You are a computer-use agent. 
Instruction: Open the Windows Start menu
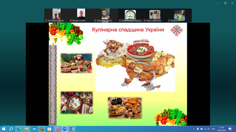tap(4, 129)
